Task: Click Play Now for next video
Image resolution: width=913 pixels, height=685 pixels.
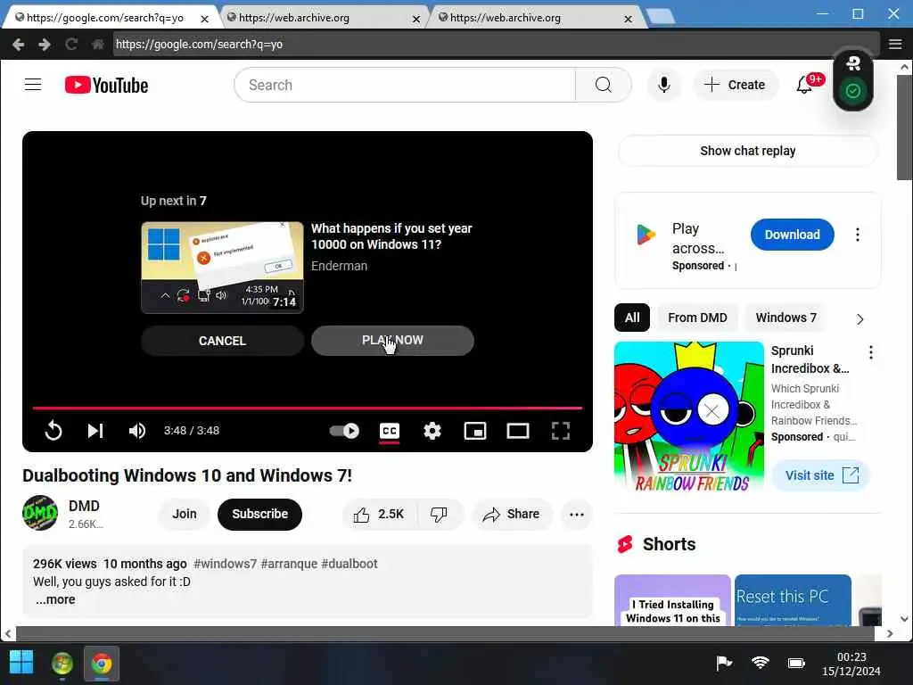Action: click(x=392, y=340)
